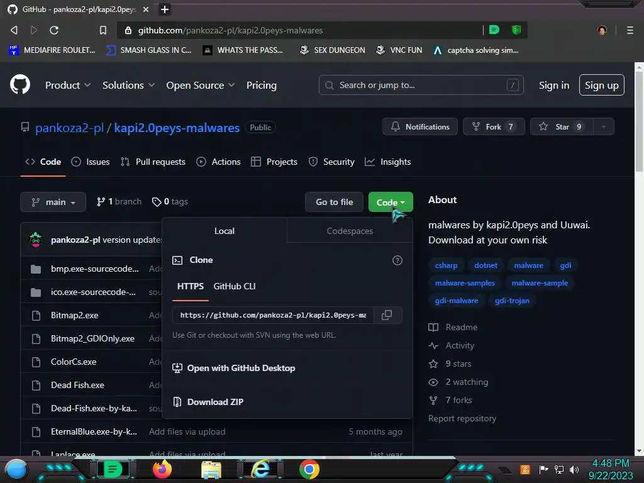Open a new browser tab with plus icon
644x483 pixels.
pyautogui.click(x=165, y=9)
